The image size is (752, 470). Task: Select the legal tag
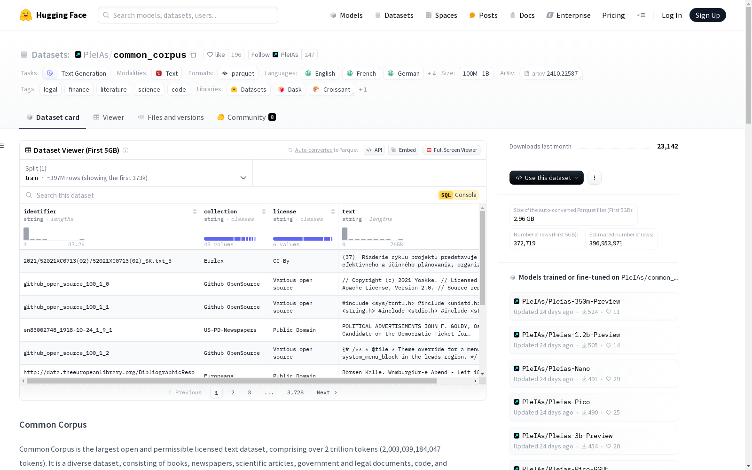[50, 89]
